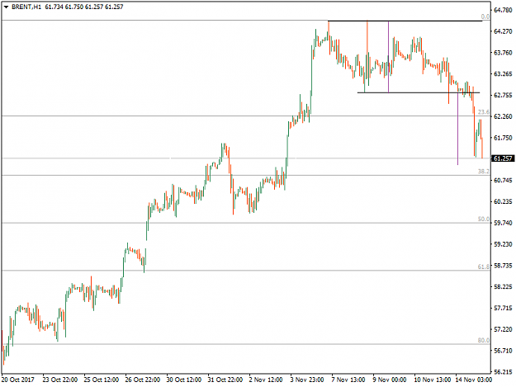
Task: Select the upper black resistance trendline
Action: click(405, 21)
